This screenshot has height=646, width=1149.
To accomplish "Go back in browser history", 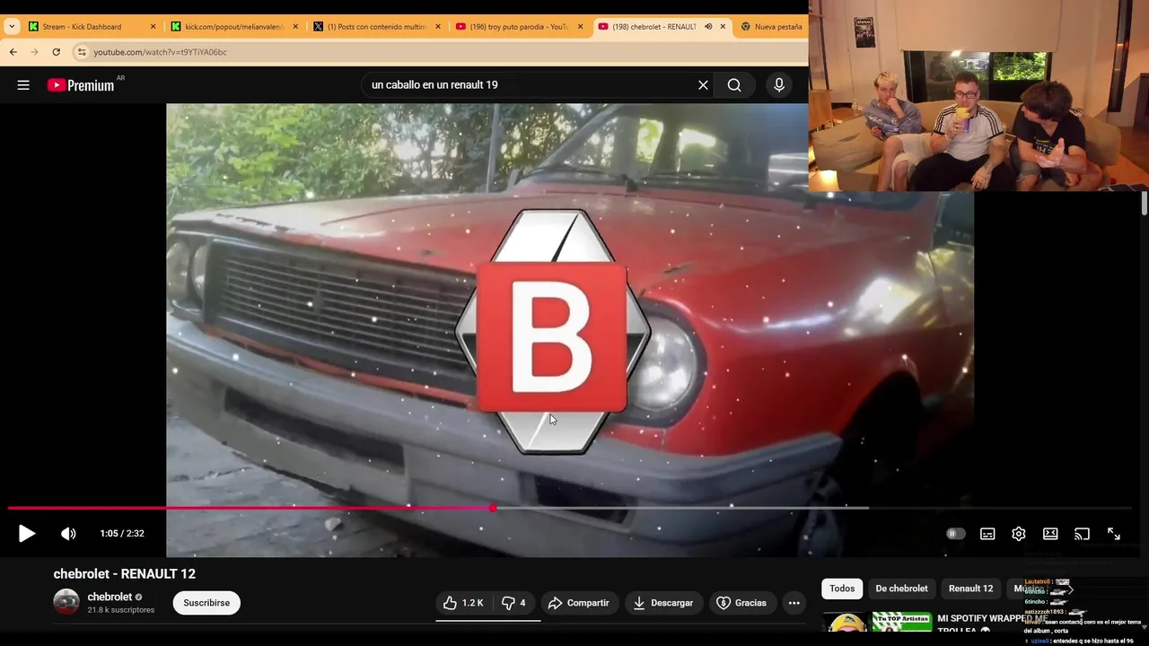I will [13, 52].
